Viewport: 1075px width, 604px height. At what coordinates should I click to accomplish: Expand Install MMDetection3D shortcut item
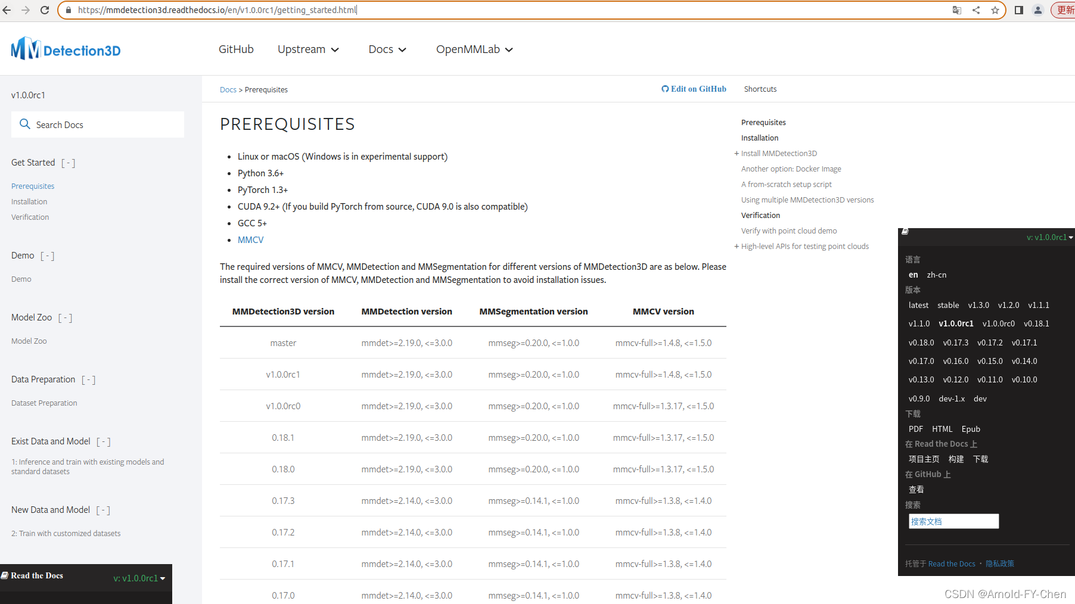pyautogui.click(x=737, y=153)
